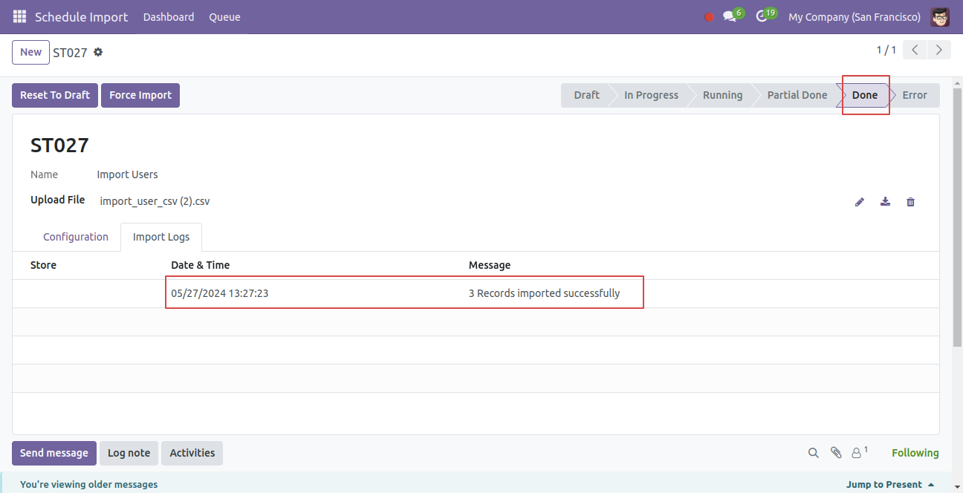The height and width of the screenshot is (493, 963).
Task: Switch to the Configuration tab
Action: (76, 237)
